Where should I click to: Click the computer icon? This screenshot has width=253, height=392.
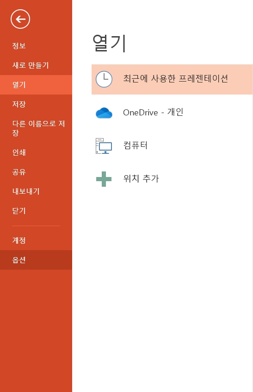coord(104,146)
